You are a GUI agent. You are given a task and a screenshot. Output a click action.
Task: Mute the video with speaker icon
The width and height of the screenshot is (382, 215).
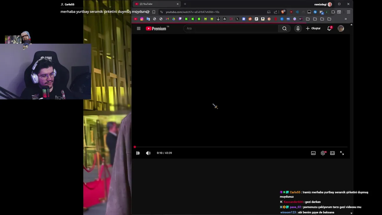148,153
